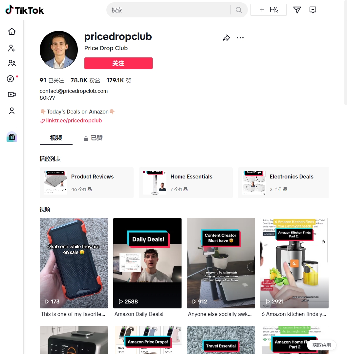Viewport: 347px width, 354px height.
Task: Open the three-dot more options menu
Action: click(240, 38)
